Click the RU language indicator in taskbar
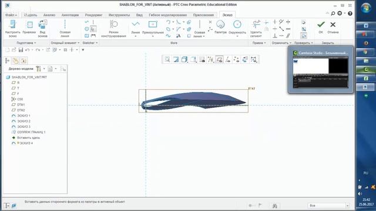The image size is (376, 211). pyautogui.click(x=365, y=173)
